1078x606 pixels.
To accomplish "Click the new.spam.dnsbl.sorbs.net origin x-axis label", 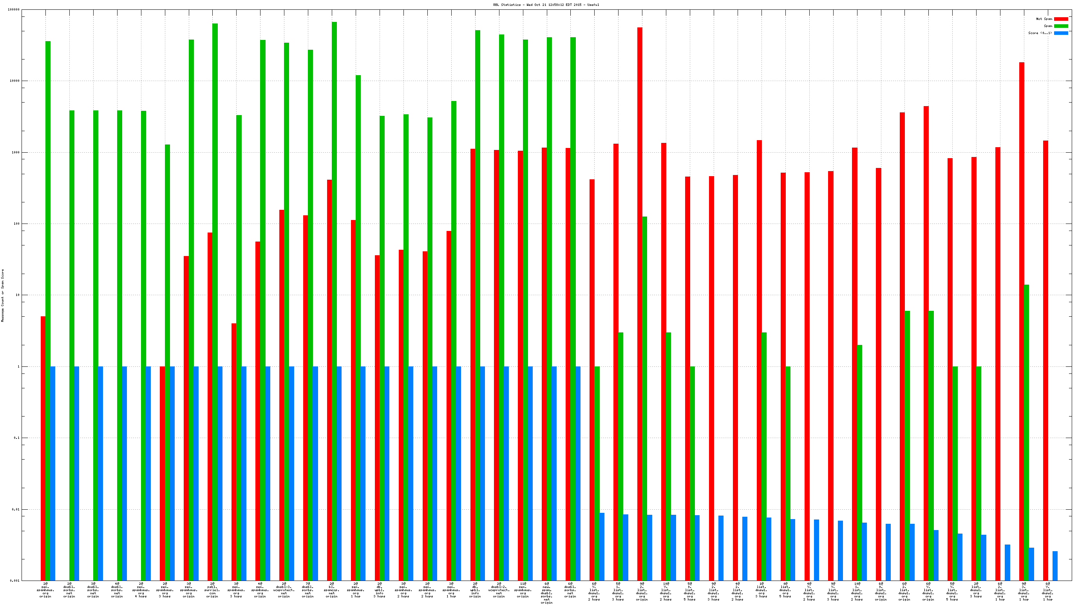I will click(x=546, y=593).
